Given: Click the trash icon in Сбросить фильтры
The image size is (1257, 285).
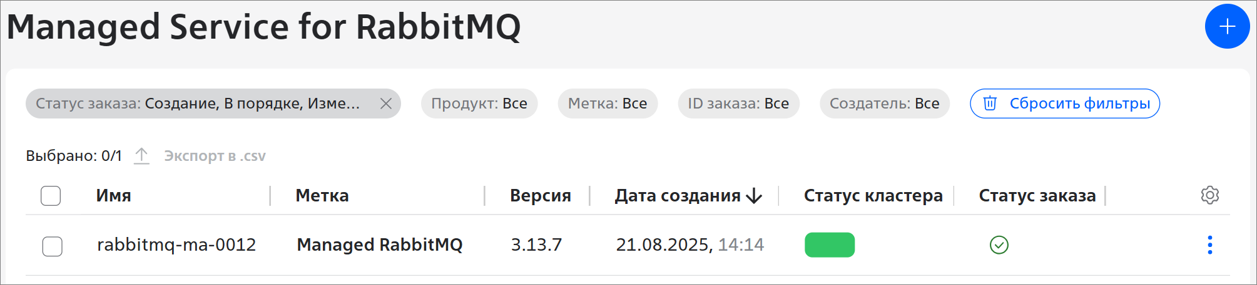Looking at the screenshot, I should (x=990, y=104).
